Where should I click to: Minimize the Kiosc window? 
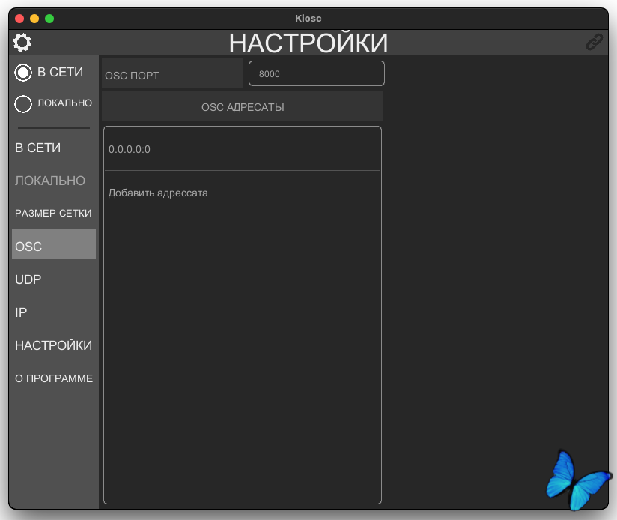(34, 18)
